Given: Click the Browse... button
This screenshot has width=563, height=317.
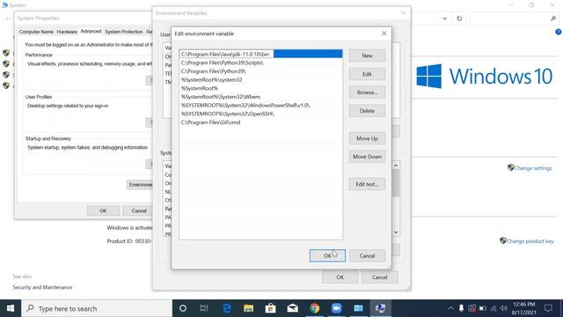Looking at the screenshot, I should 367,92.
